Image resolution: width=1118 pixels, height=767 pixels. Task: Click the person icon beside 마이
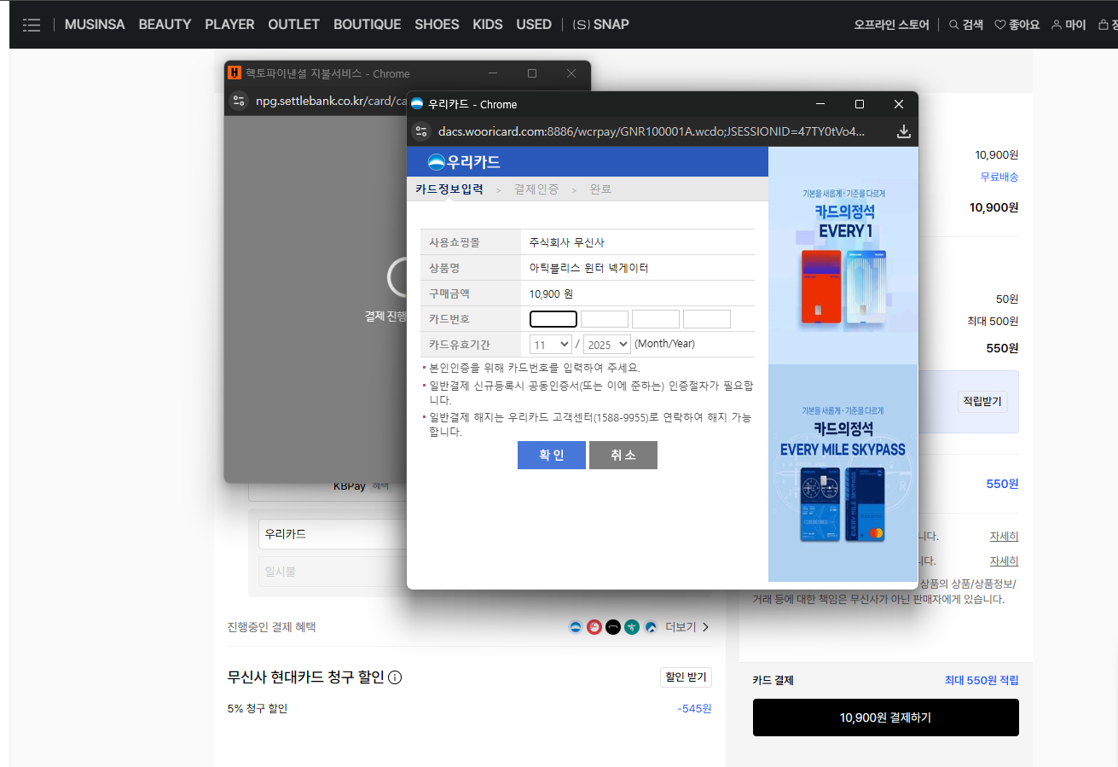[x=1057, y=25]
